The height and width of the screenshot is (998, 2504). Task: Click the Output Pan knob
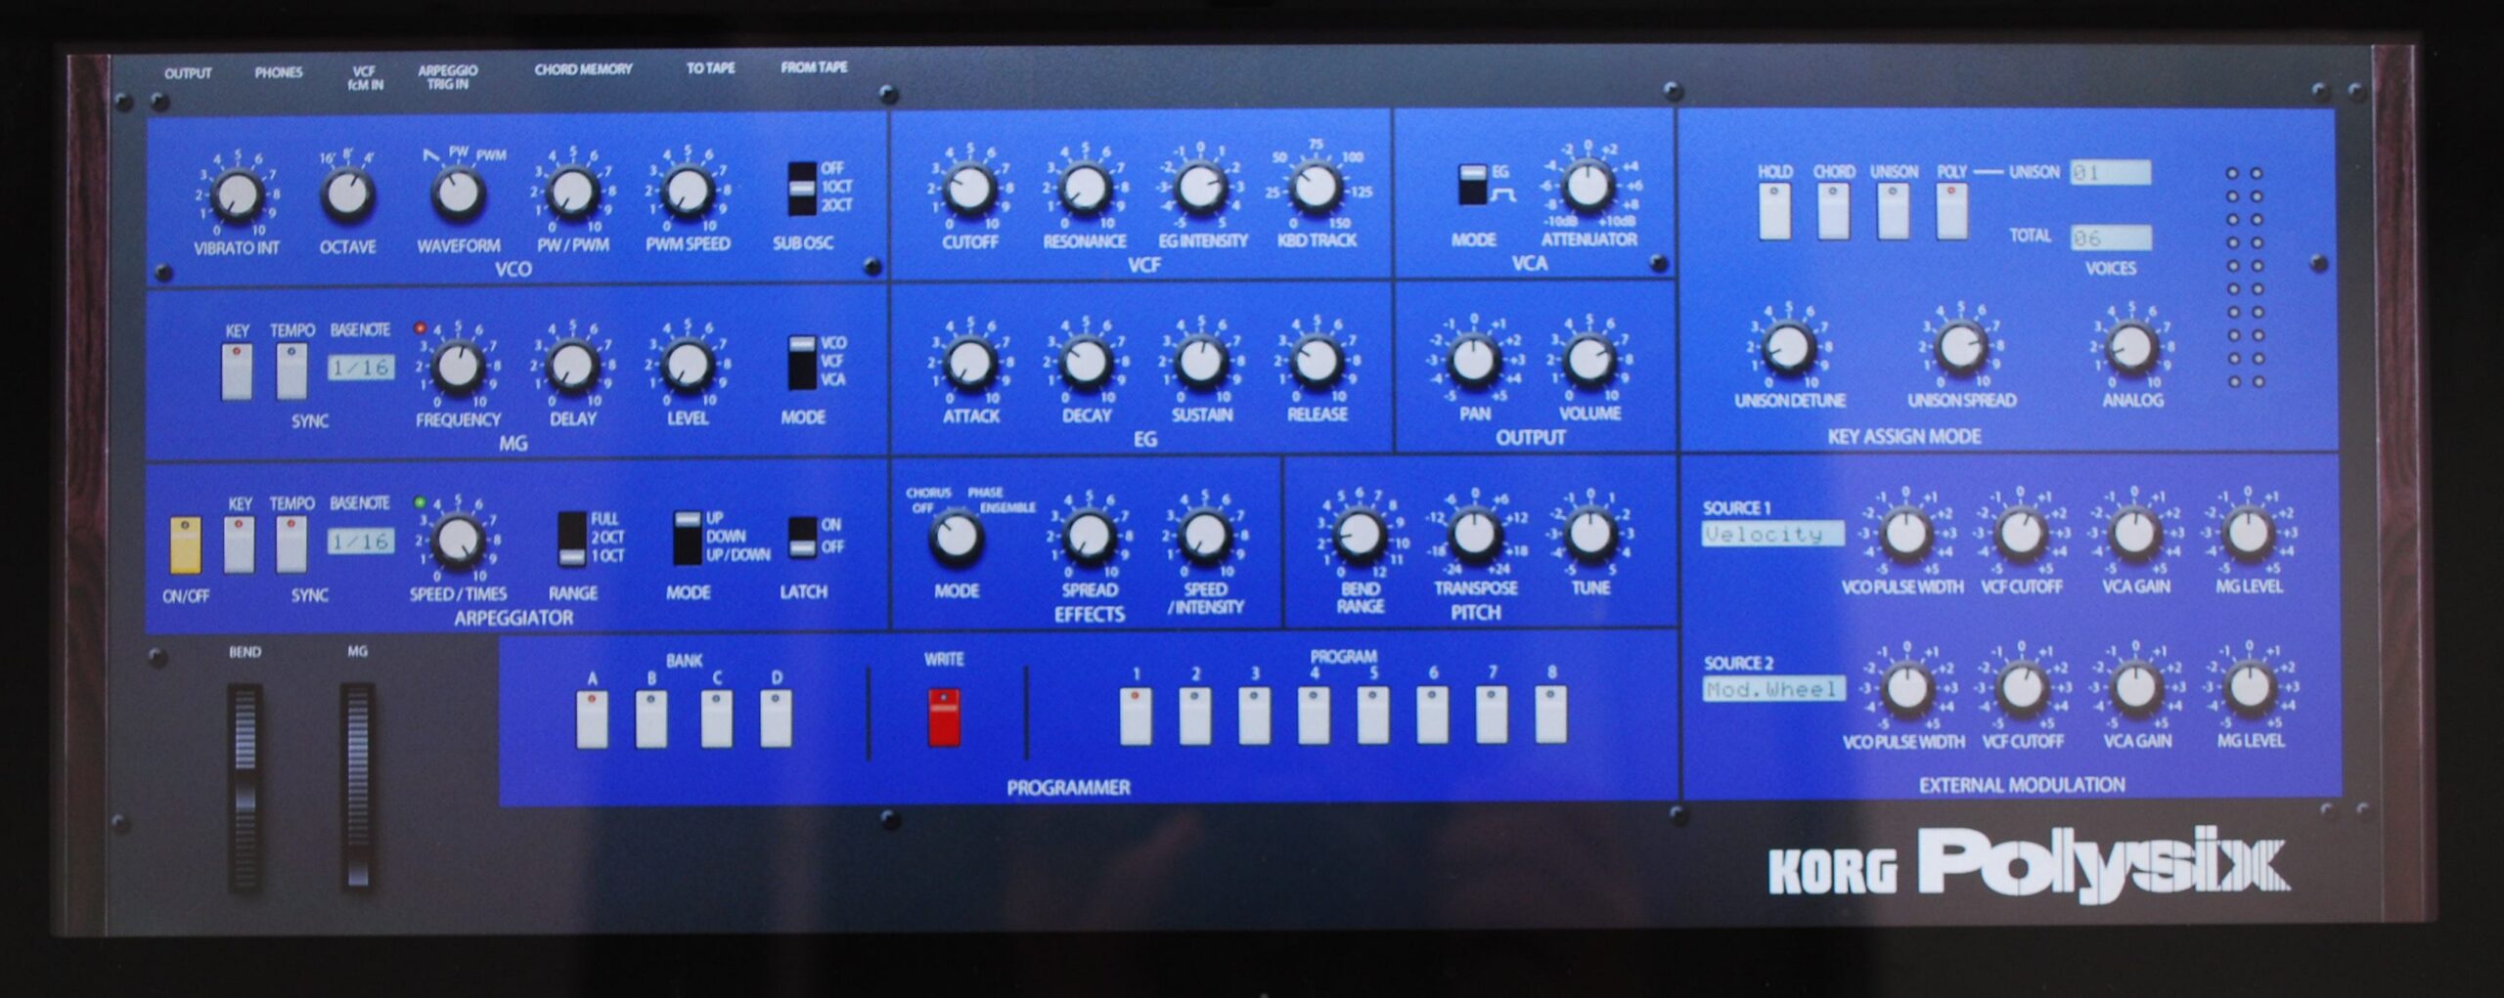pyautogui.click(x=1473, y=360)
